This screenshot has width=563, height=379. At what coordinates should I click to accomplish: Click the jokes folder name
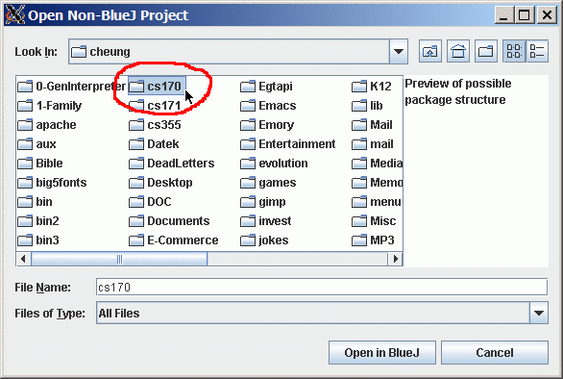coord(273,240)
